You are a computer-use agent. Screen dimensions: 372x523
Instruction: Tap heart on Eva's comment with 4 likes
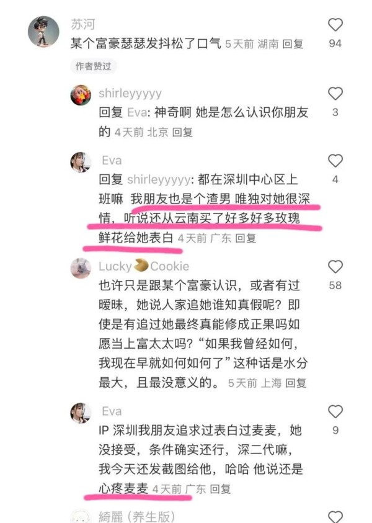335,161
